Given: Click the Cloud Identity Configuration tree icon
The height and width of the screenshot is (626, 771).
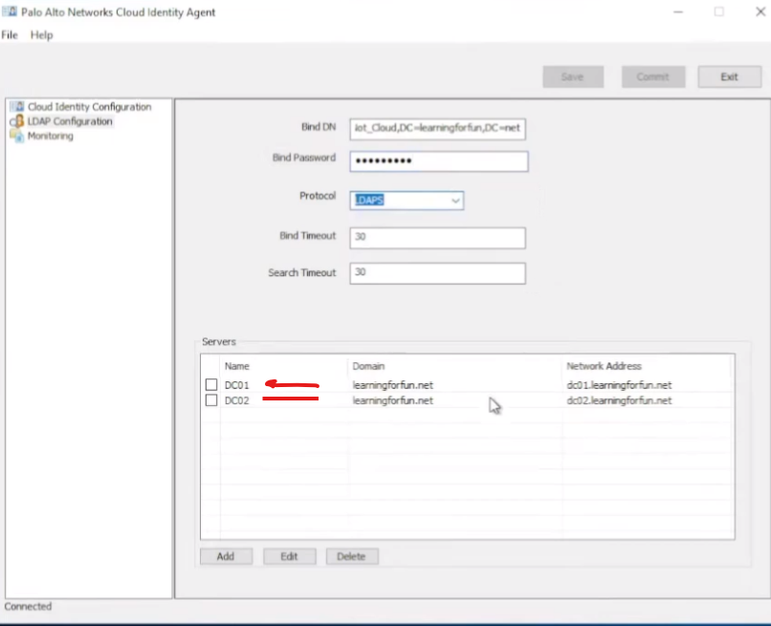Looking at the screenshot, I should (16, 107).
